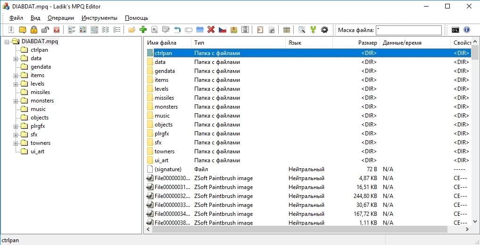The height and width of the screenshot is (245, 480).
Task: Switch to large icons view mode
Action: pyautogui.click(x=83, y=30)
